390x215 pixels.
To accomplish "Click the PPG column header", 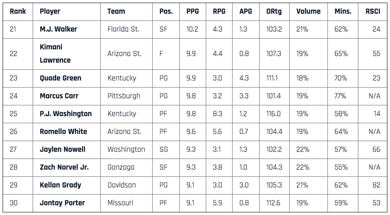I will pos(192,11).
